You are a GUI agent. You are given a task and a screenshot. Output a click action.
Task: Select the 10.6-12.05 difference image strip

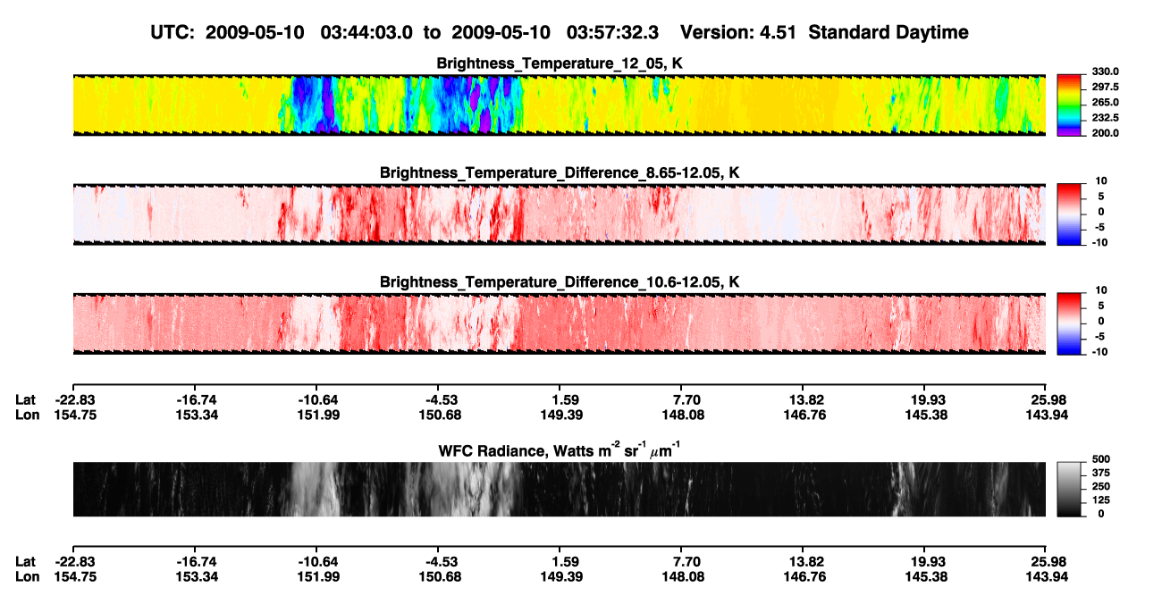tap(559, 323)
